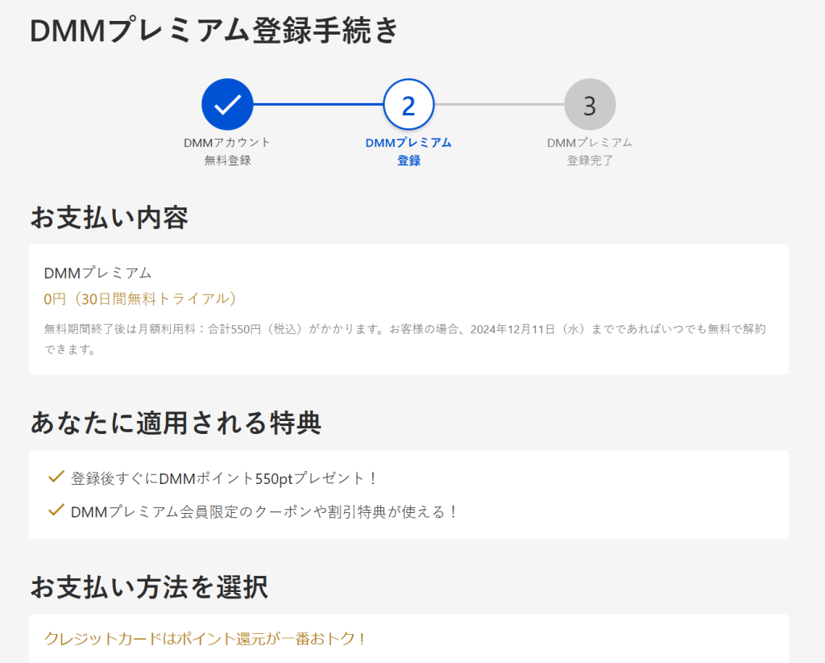825x663 pixels.
Task: Click the DMMプレミアム登録手続き page title
Action: 214,31
